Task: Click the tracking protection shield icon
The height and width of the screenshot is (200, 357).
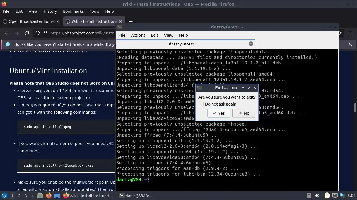Action: tap(38, 33)
